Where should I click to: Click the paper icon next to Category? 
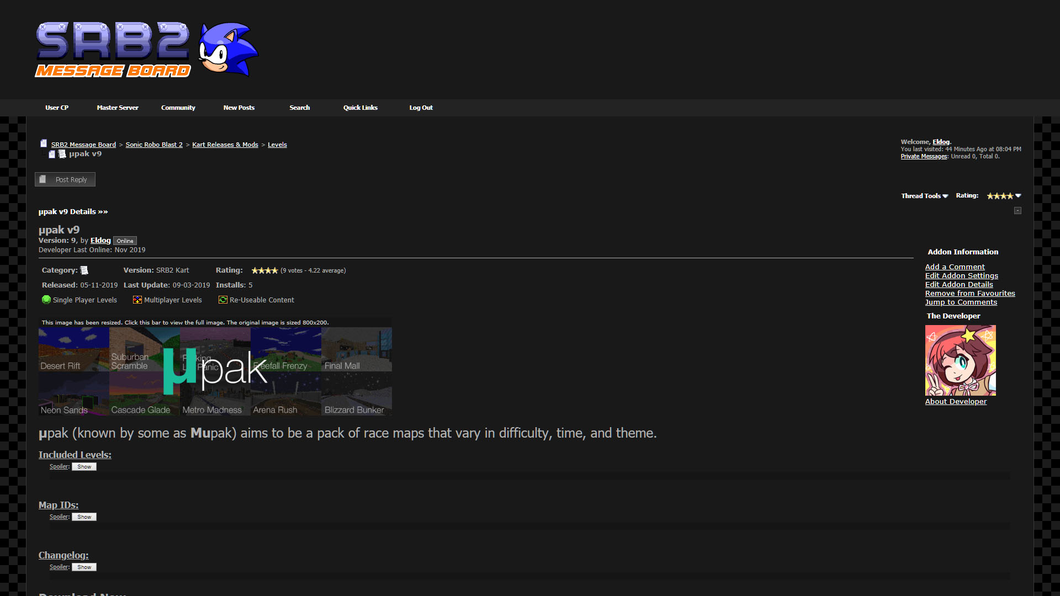[x=84, y=270]
